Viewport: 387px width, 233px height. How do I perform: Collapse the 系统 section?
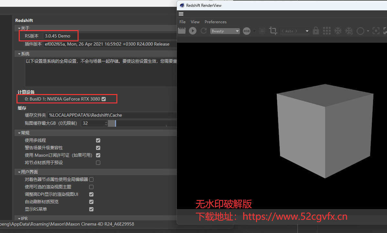[19, 54]
